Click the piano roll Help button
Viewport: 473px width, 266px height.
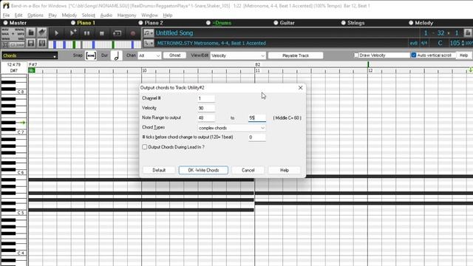pos(463,55)
